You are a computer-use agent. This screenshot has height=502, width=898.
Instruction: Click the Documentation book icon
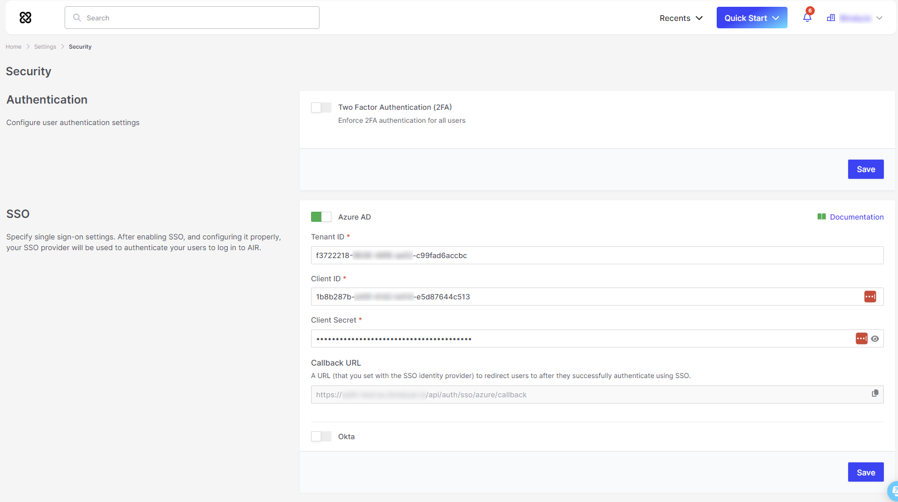click(822, 217)
